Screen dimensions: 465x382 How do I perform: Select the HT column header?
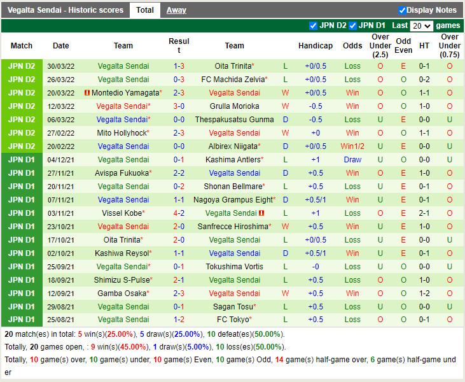[x=424, y=46]
